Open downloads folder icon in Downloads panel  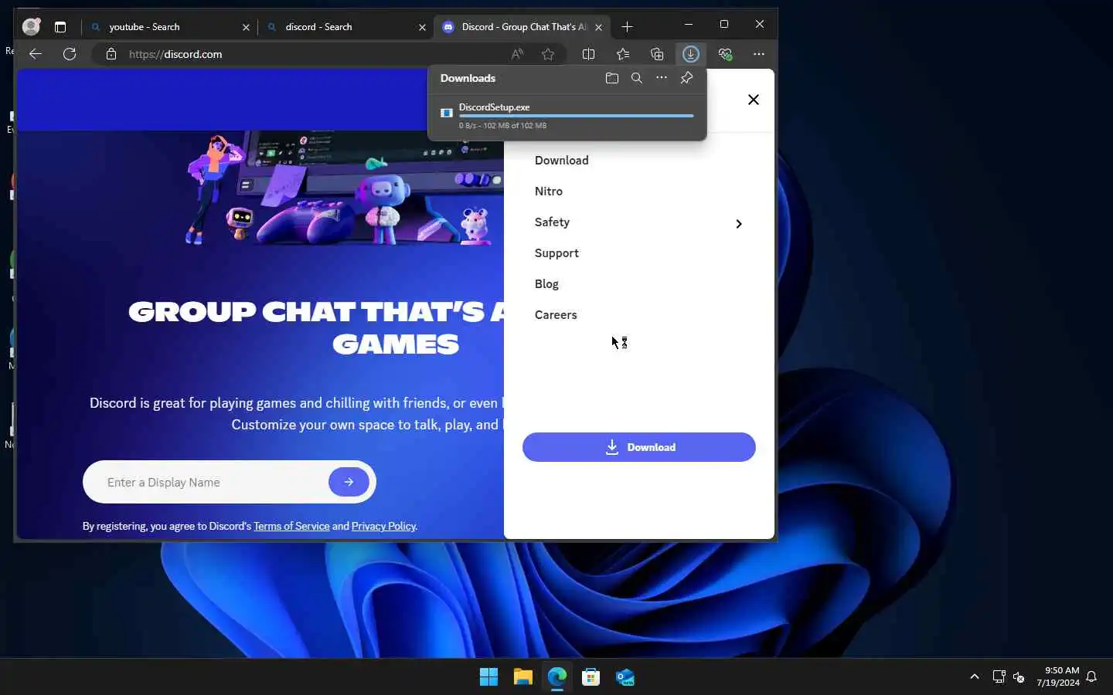pos(612,78)
